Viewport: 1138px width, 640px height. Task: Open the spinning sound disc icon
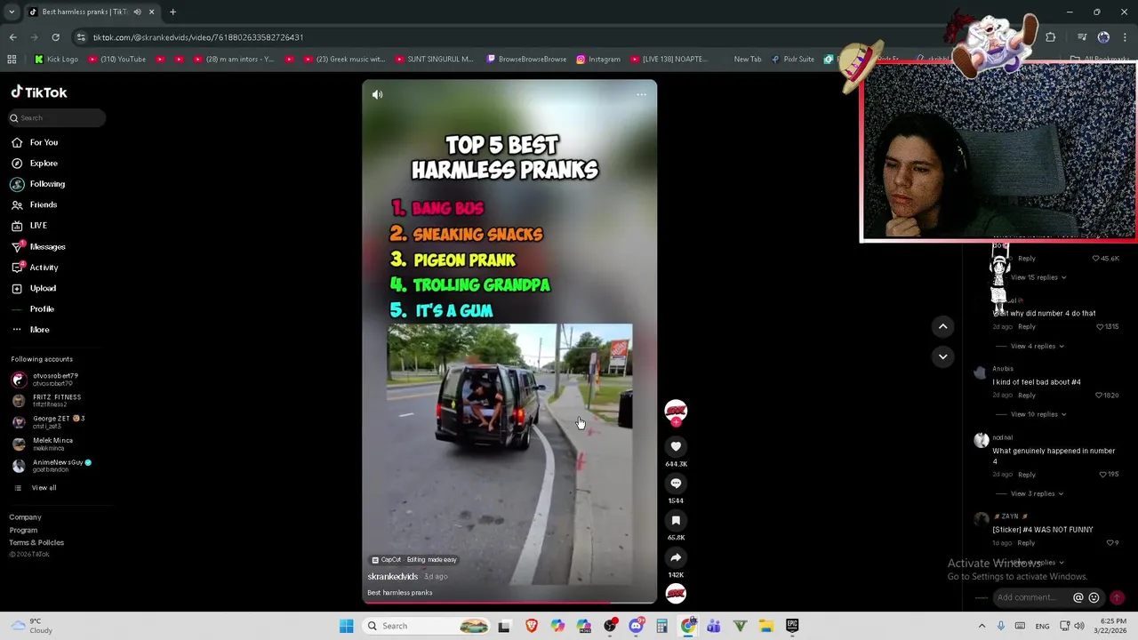point(676,594)
